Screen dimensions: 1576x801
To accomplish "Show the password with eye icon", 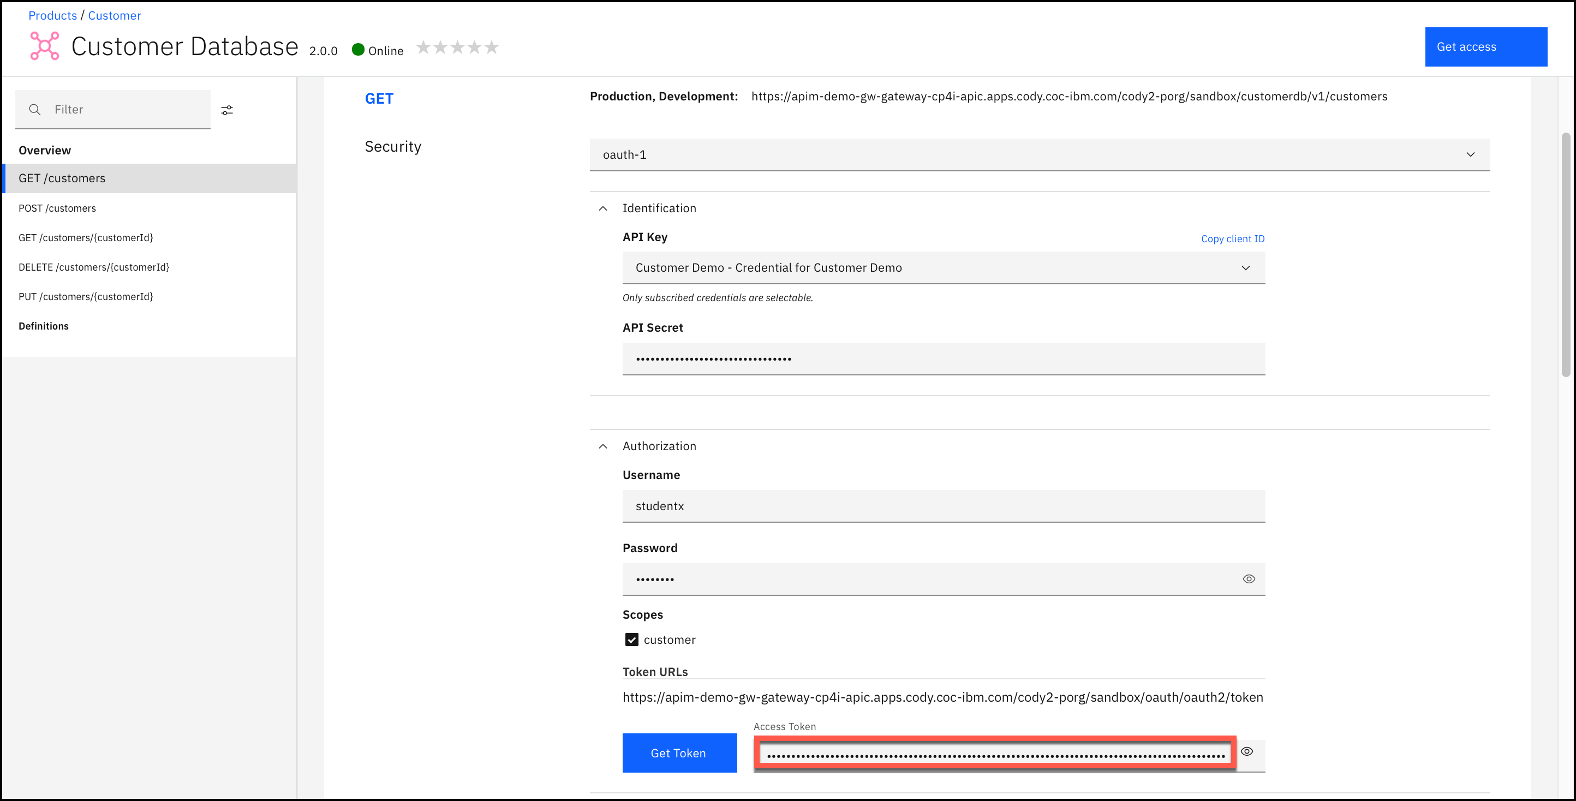I will tap(1249, 579).
